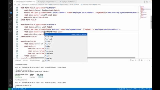Open the Manage gear in activity bar

[x=10, y=85]
